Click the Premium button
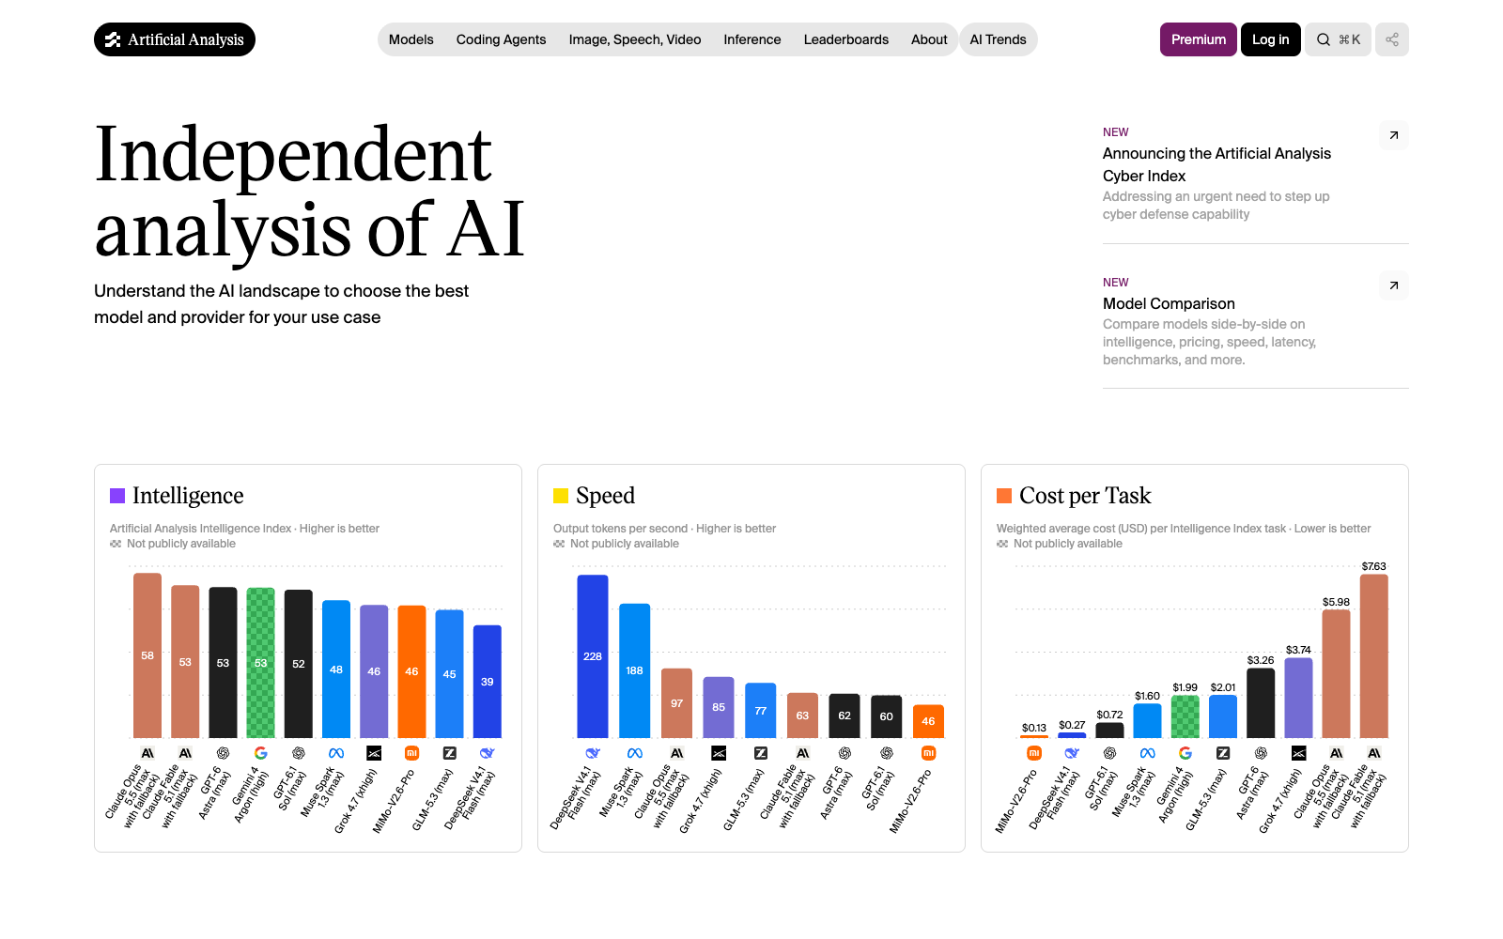Screen dimensions: 1503x939 [1199, 39]
